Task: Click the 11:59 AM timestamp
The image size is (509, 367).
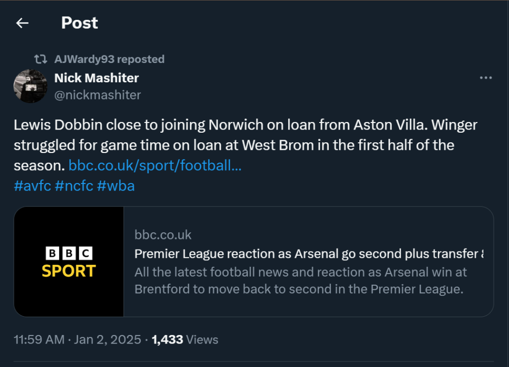Action: tap(39, 340)
